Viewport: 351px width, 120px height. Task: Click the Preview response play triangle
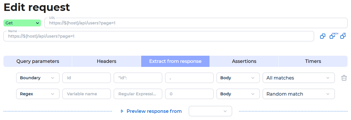coord(122,111)
